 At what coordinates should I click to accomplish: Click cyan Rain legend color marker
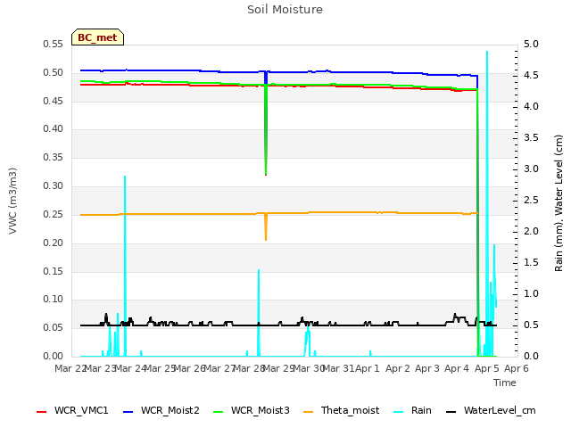(x=399, y=412)
